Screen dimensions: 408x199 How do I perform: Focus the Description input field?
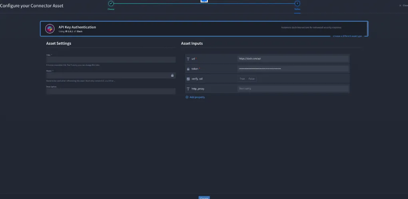click(111, 91)
